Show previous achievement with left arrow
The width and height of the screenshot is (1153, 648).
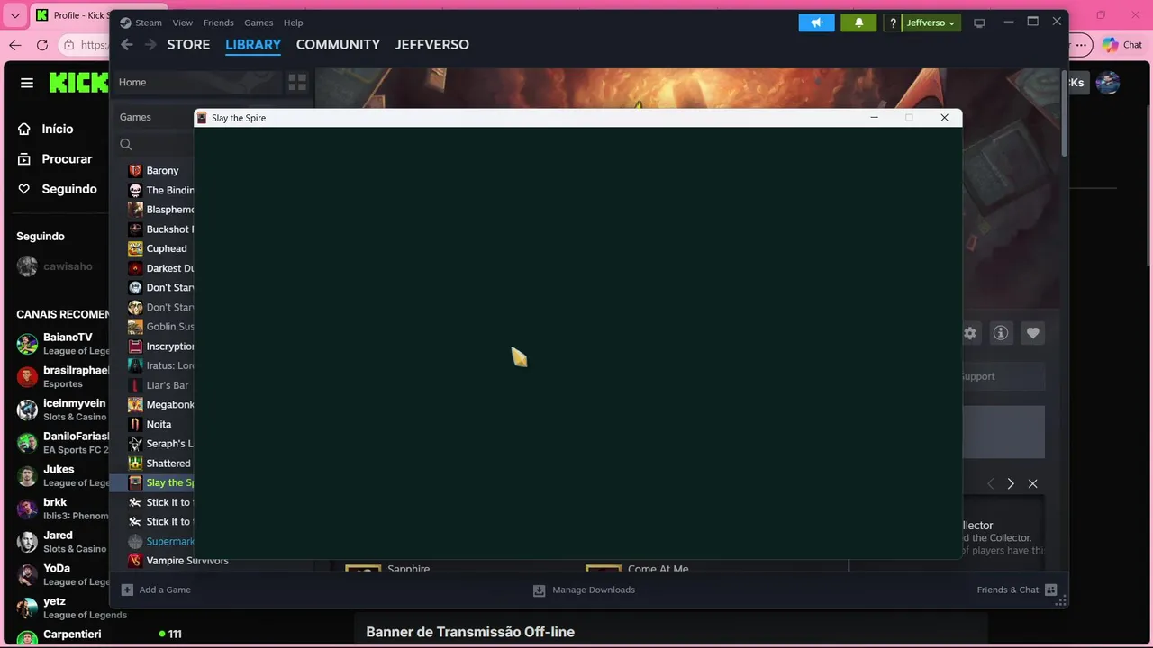[990, 483]
